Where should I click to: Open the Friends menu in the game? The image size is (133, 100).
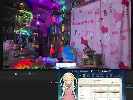[x=88, y=75]
